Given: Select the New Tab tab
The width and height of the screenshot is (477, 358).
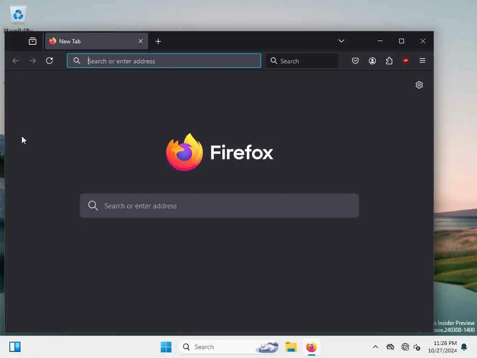Looking at the screenshot, I should point(96,41).
